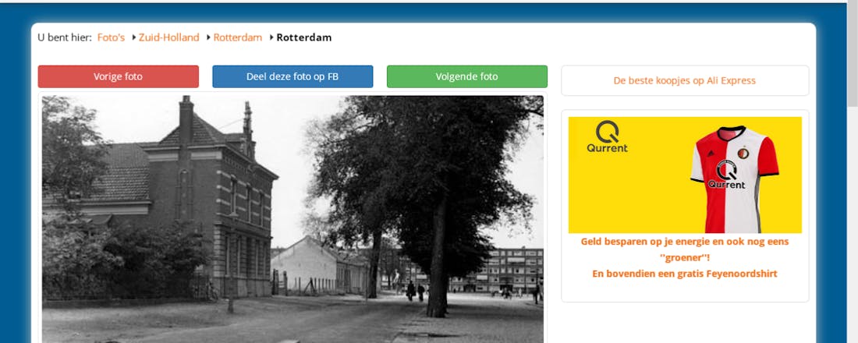Click the bold Rotterdam current-page breadcrumb text
Image resolution: width=858 pixels, height=343 pixels.
(303, 37)
